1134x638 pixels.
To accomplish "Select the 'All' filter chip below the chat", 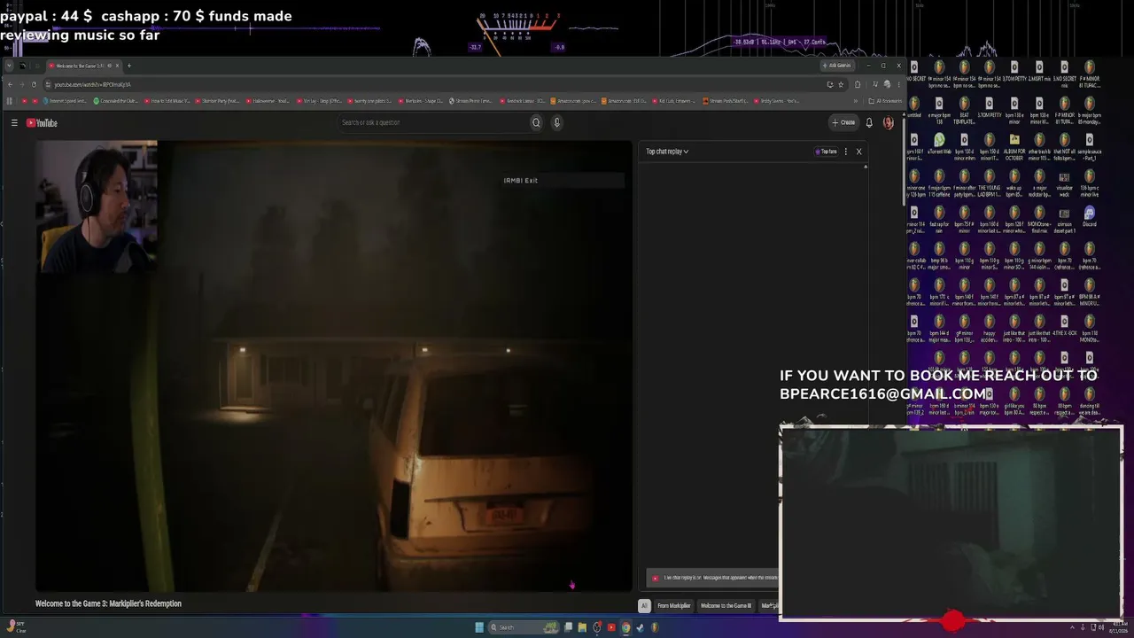I will pos(644,606).
